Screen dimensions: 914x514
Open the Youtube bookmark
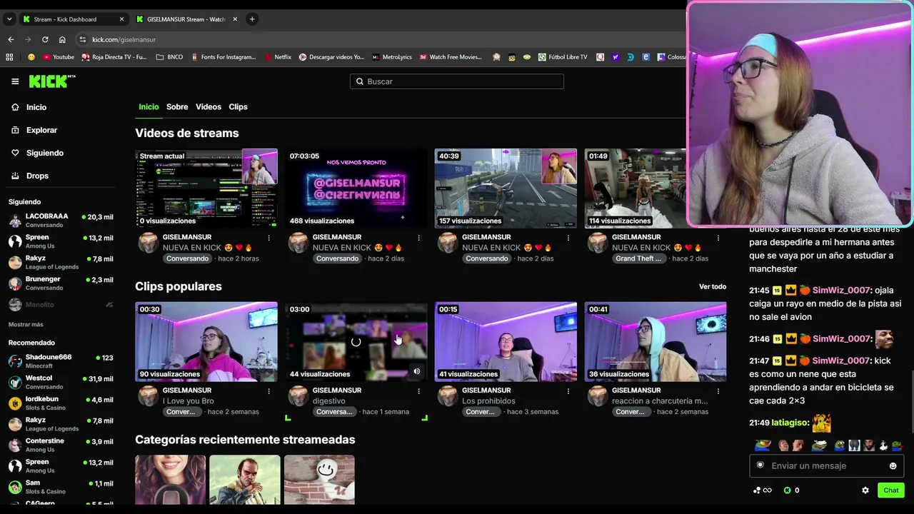(59, 57)
